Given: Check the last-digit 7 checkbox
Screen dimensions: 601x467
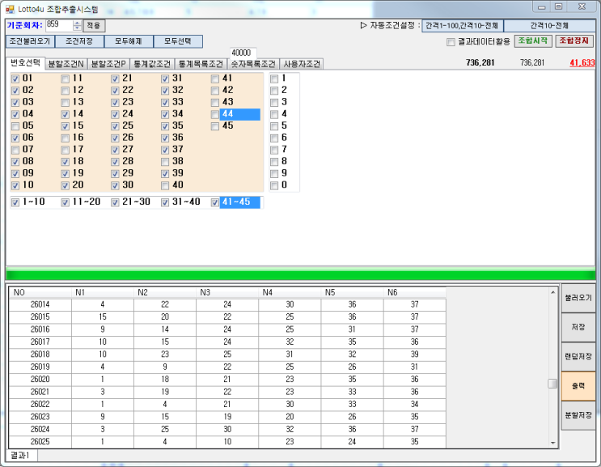Looking at the screenshot, I should point(274,150).
